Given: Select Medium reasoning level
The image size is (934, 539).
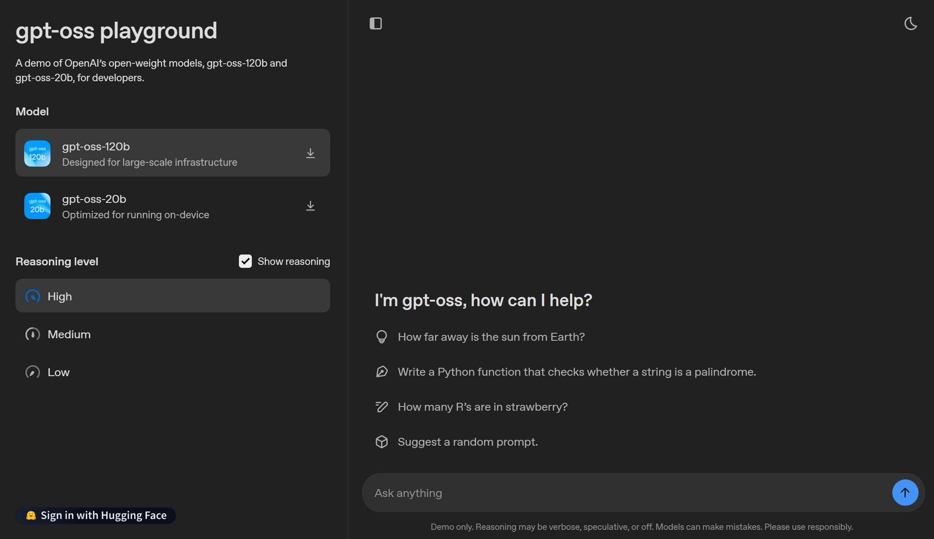Looking at the screenshot, I should [x=173, y=334].
